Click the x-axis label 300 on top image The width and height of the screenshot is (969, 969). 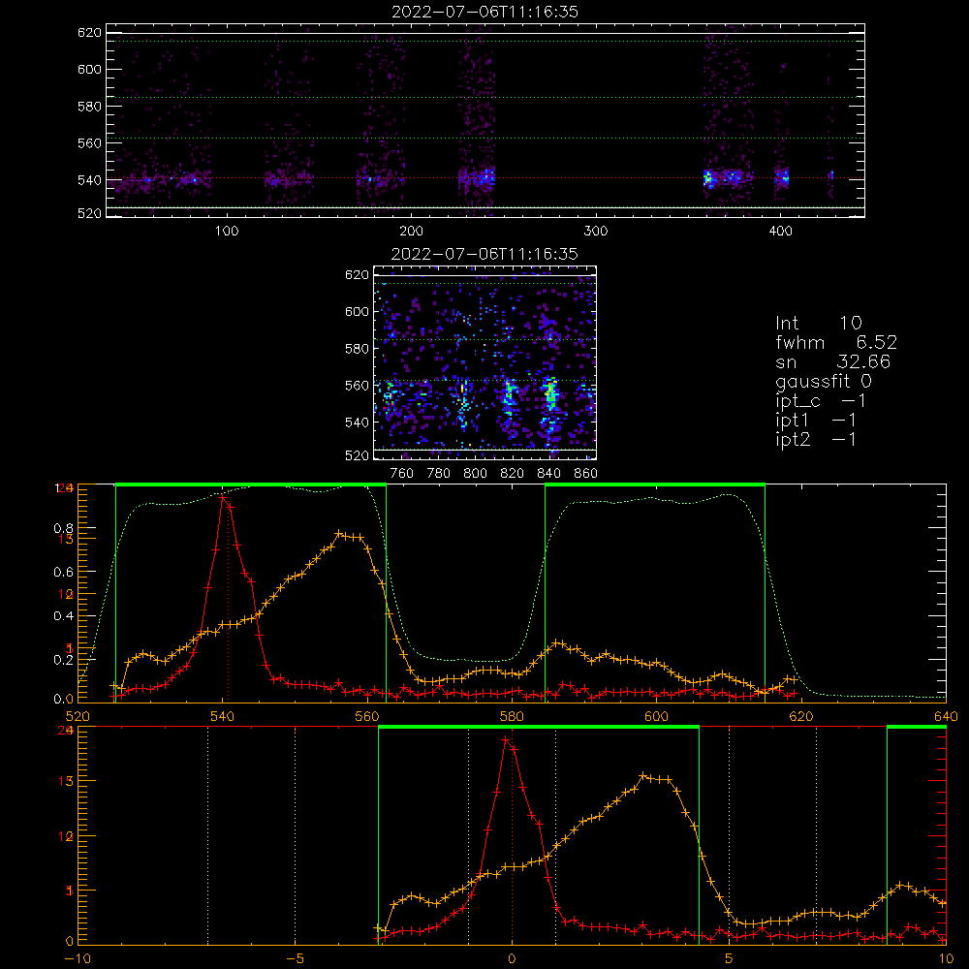coord(596,232)
